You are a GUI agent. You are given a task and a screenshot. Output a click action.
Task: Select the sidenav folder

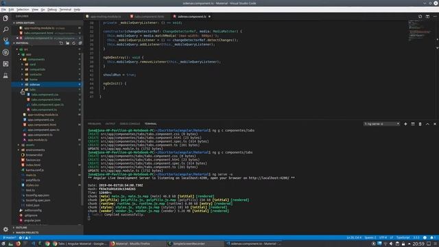(47, 84)
